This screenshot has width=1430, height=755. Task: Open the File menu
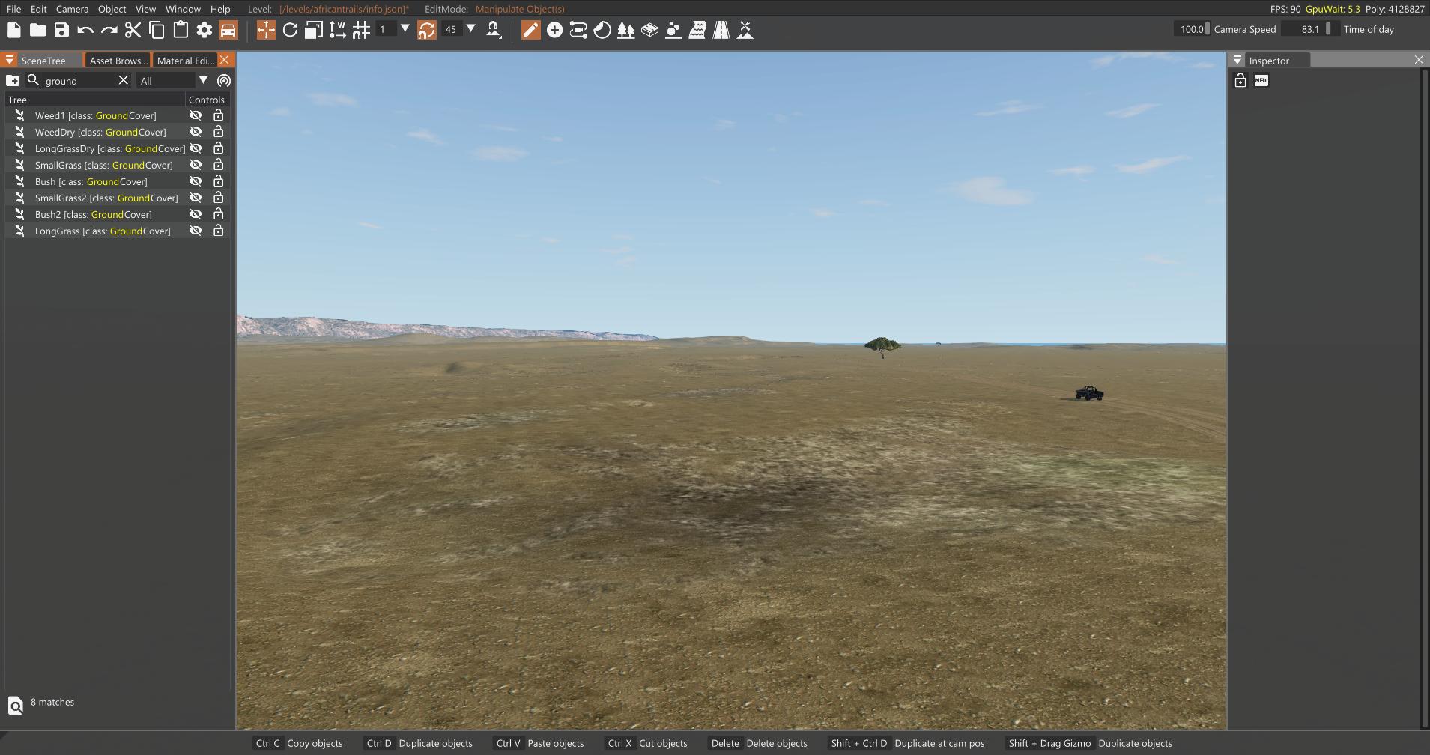[13, 9]
